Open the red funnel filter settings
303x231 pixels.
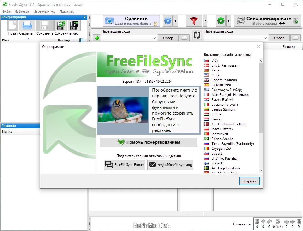click(194, 21)
